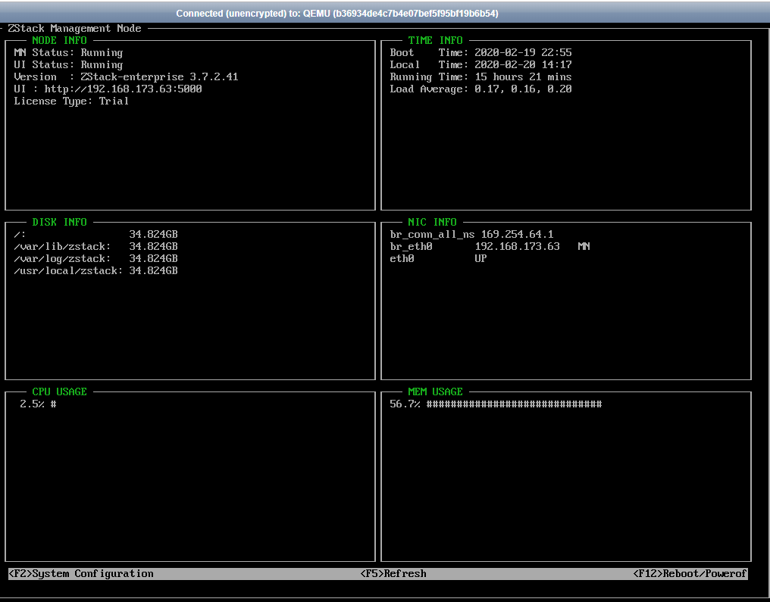The height and width of the screenshot is (602, 770).
Task: Click the NIC INFO panel heading
Action: [x=432, y=222]
